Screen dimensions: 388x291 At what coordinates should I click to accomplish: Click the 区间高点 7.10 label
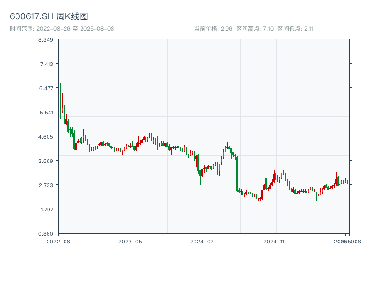pyautogui.click(x=255, y=29)
